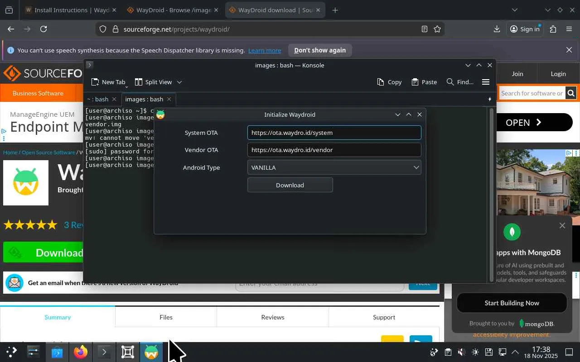Open a new Firefox tab
Screen dimensions: 580x362
pos(335,10)
